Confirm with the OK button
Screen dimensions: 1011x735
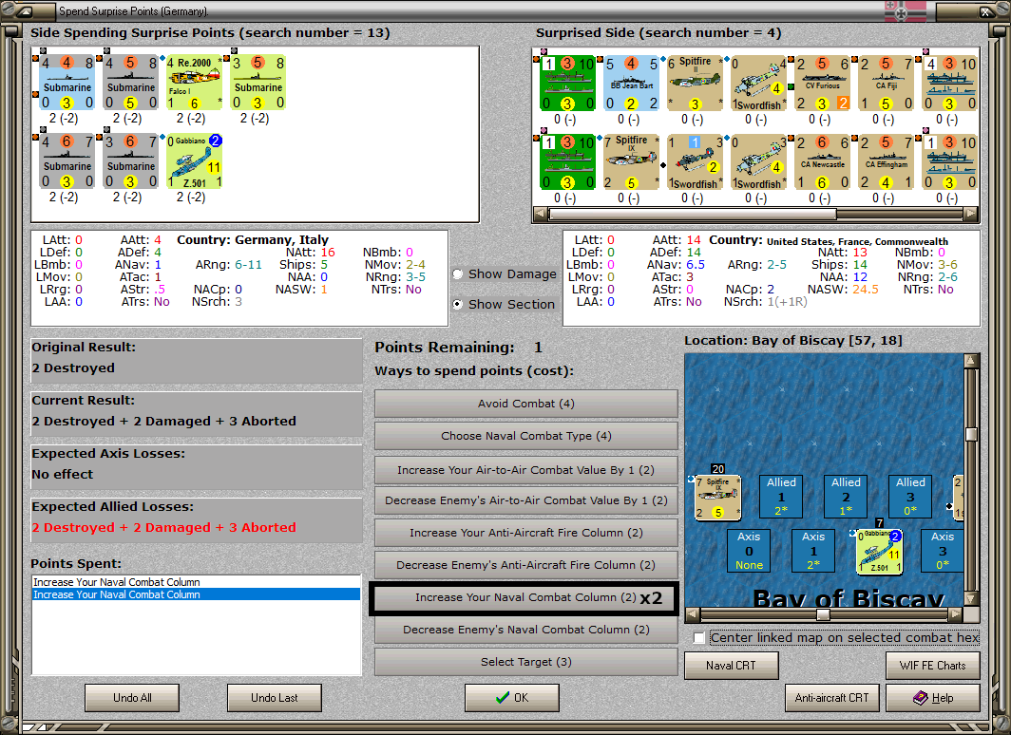point(512,698)
